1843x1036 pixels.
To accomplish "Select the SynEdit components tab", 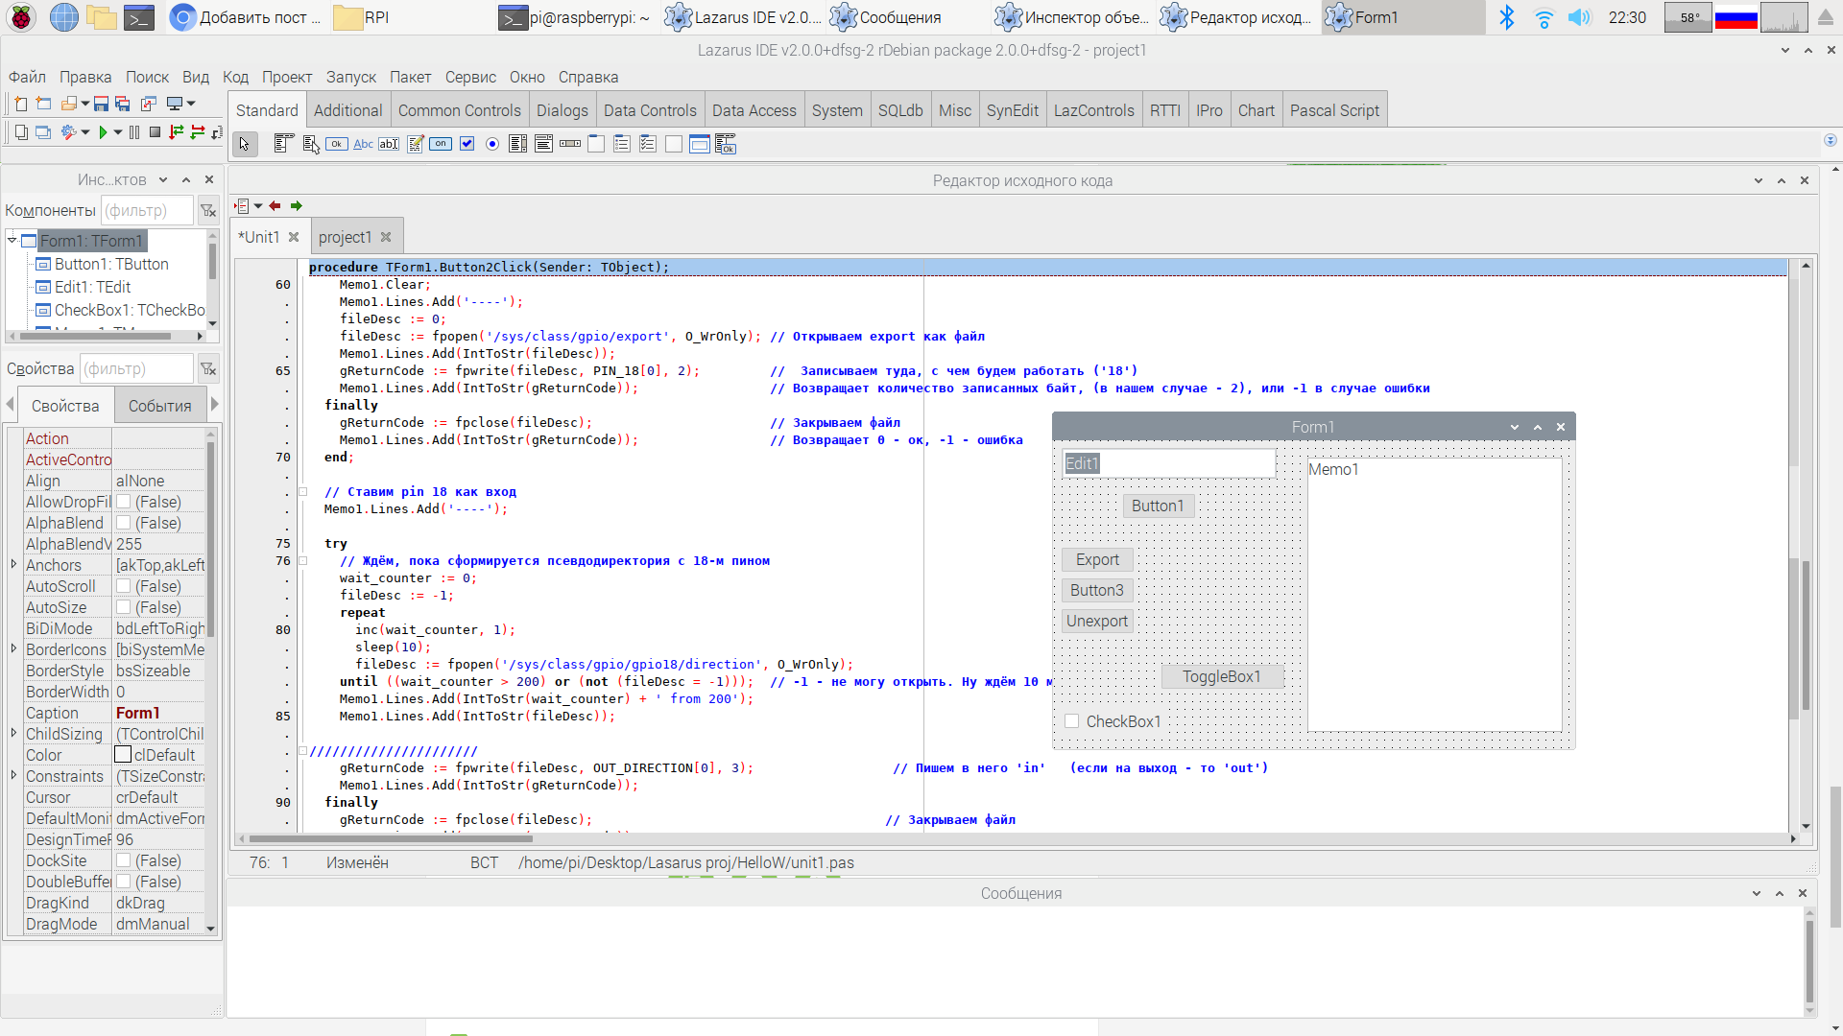I will (1013, 110).
